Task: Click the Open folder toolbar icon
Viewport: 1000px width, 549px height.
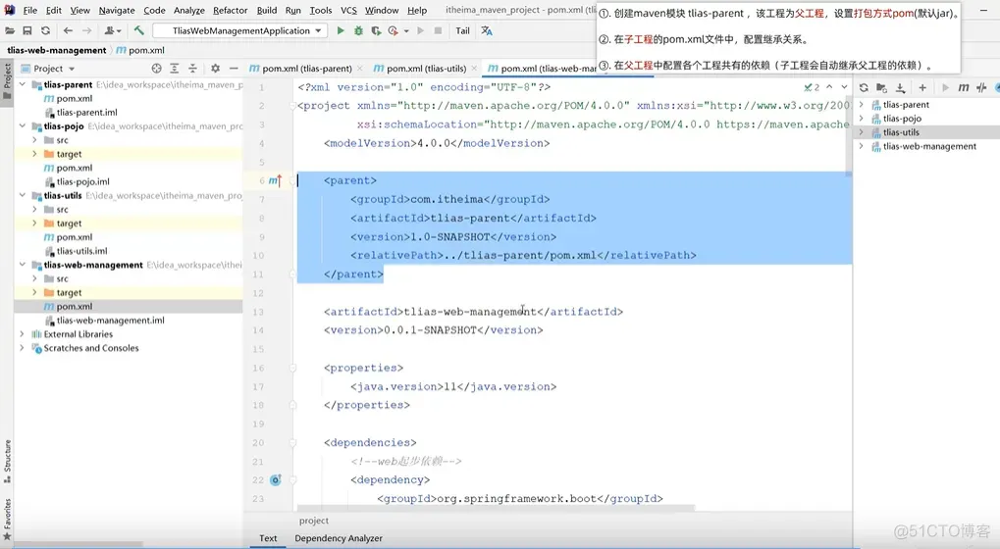Action: point(10,30)
